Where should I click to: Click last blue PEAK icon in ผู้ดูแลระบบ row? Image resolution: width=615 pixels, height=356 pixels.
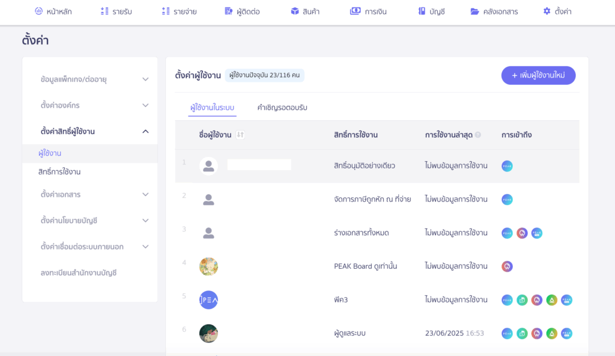tap(567, 333)
